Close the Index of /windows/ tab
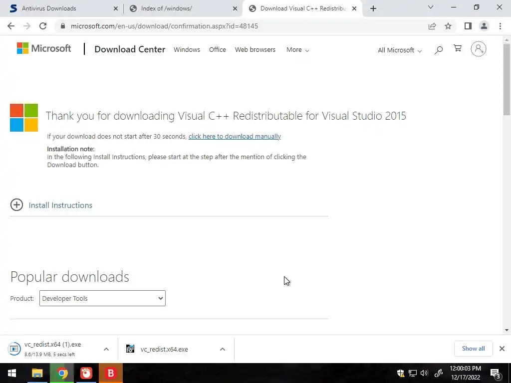Screen dimensions: 511x383 235,9
